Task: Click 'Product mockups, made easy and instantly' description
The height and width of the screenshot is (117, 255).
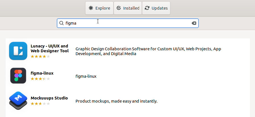Action: (117, 101)
